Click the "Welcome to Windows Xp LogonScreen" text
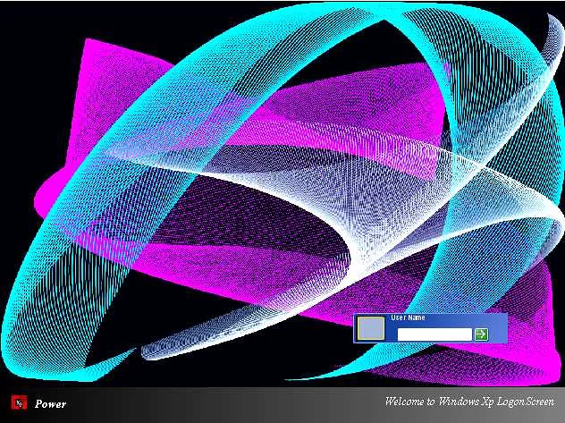The height and width of the screenshot is (423, 565). pyautogui.click(x=468, y=402)
